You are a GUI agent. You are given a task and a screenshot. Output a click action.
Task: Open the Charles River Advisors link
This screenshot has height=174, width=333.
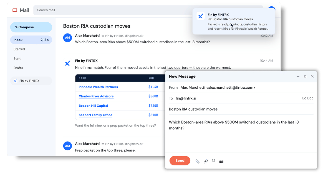pyautogui.click(x=96, y=96)
